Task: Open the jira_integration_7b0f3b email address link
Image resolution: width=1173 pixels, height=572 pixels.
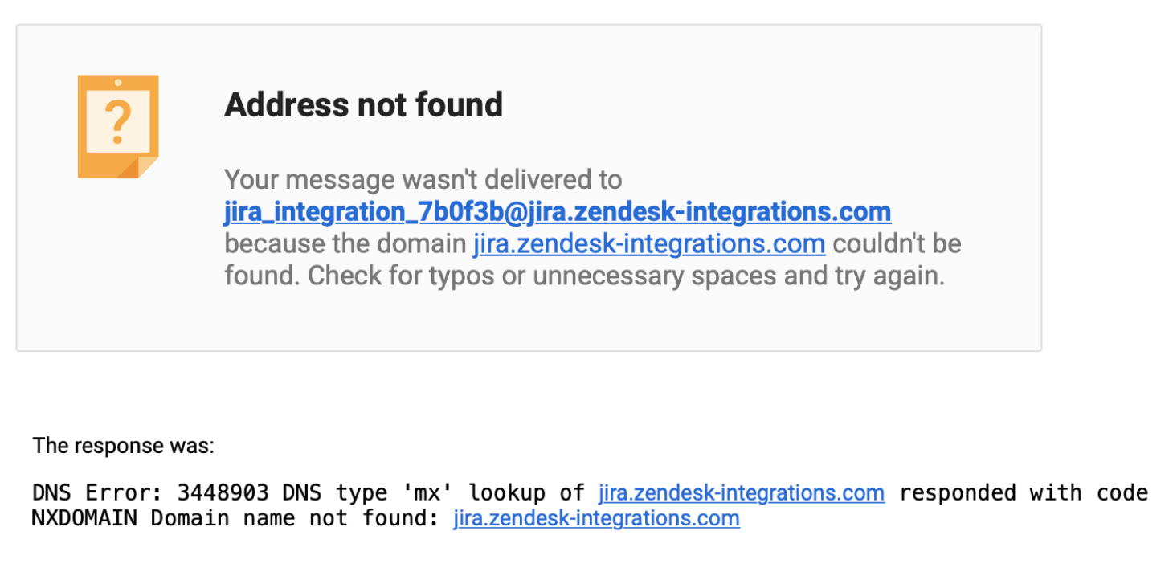Action: [557, 212]
